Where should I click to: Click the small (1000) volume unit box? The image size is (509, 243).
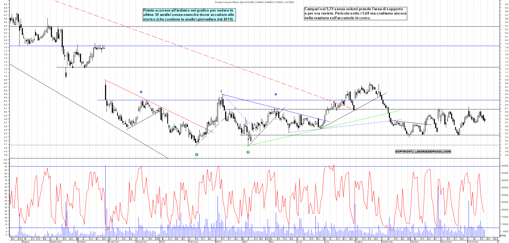[503, 236]
